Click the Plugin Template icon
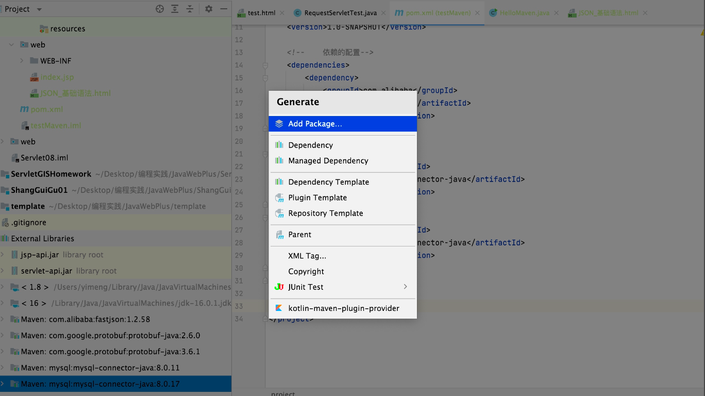 (x=279, y=197)
